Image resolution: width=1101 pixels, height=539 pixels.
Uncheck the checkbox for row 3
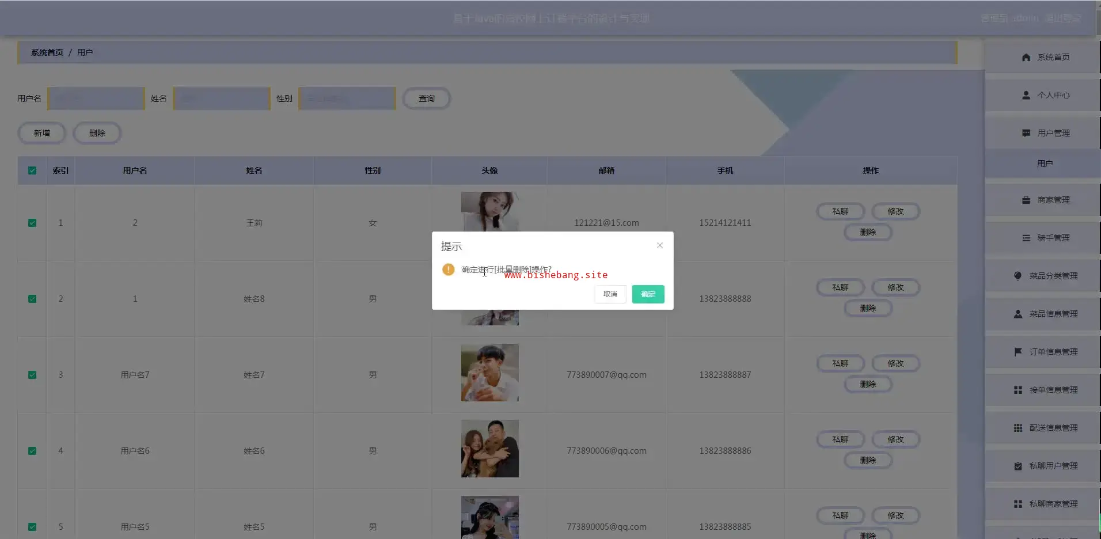(32, 375)
